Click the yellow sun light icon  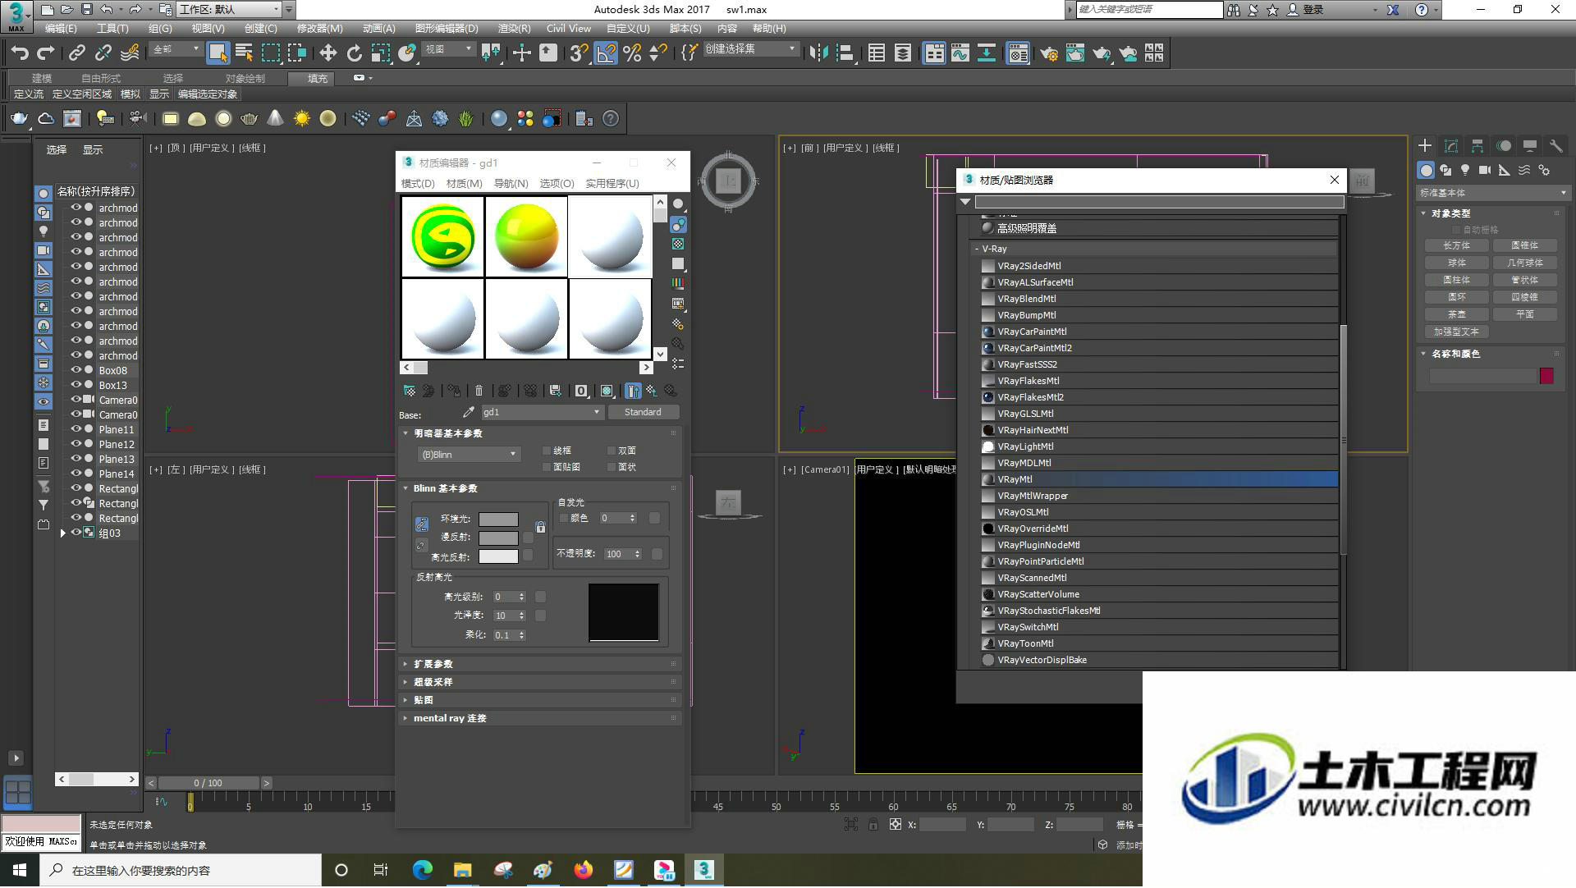[x=302, y=119]
